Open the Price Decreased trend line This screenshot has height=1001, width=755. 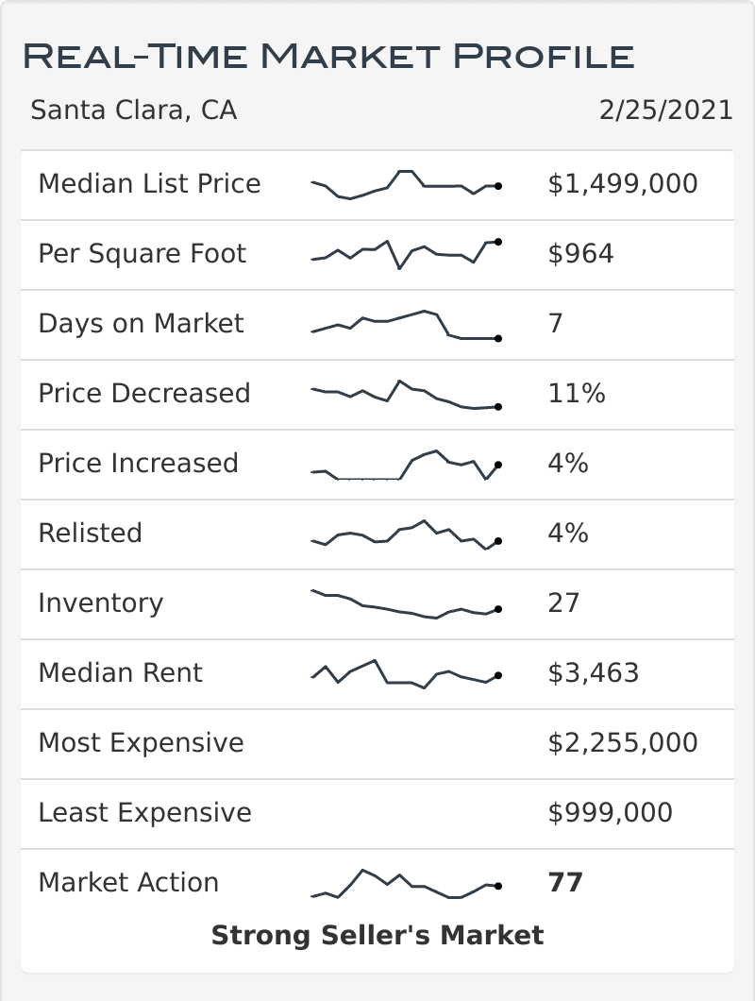(404, 393)
